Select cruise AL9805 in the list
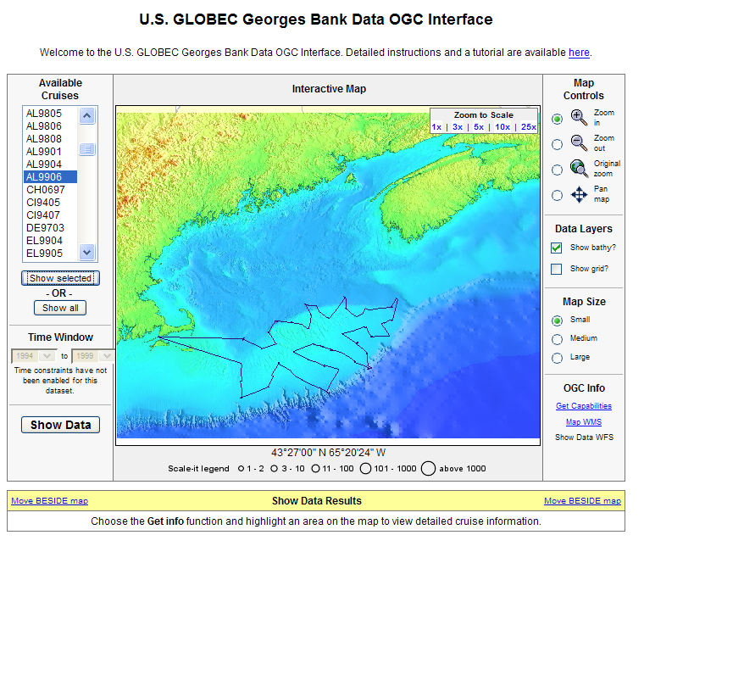The height and width of the screenshot is (691, 744). coord(50,114)
